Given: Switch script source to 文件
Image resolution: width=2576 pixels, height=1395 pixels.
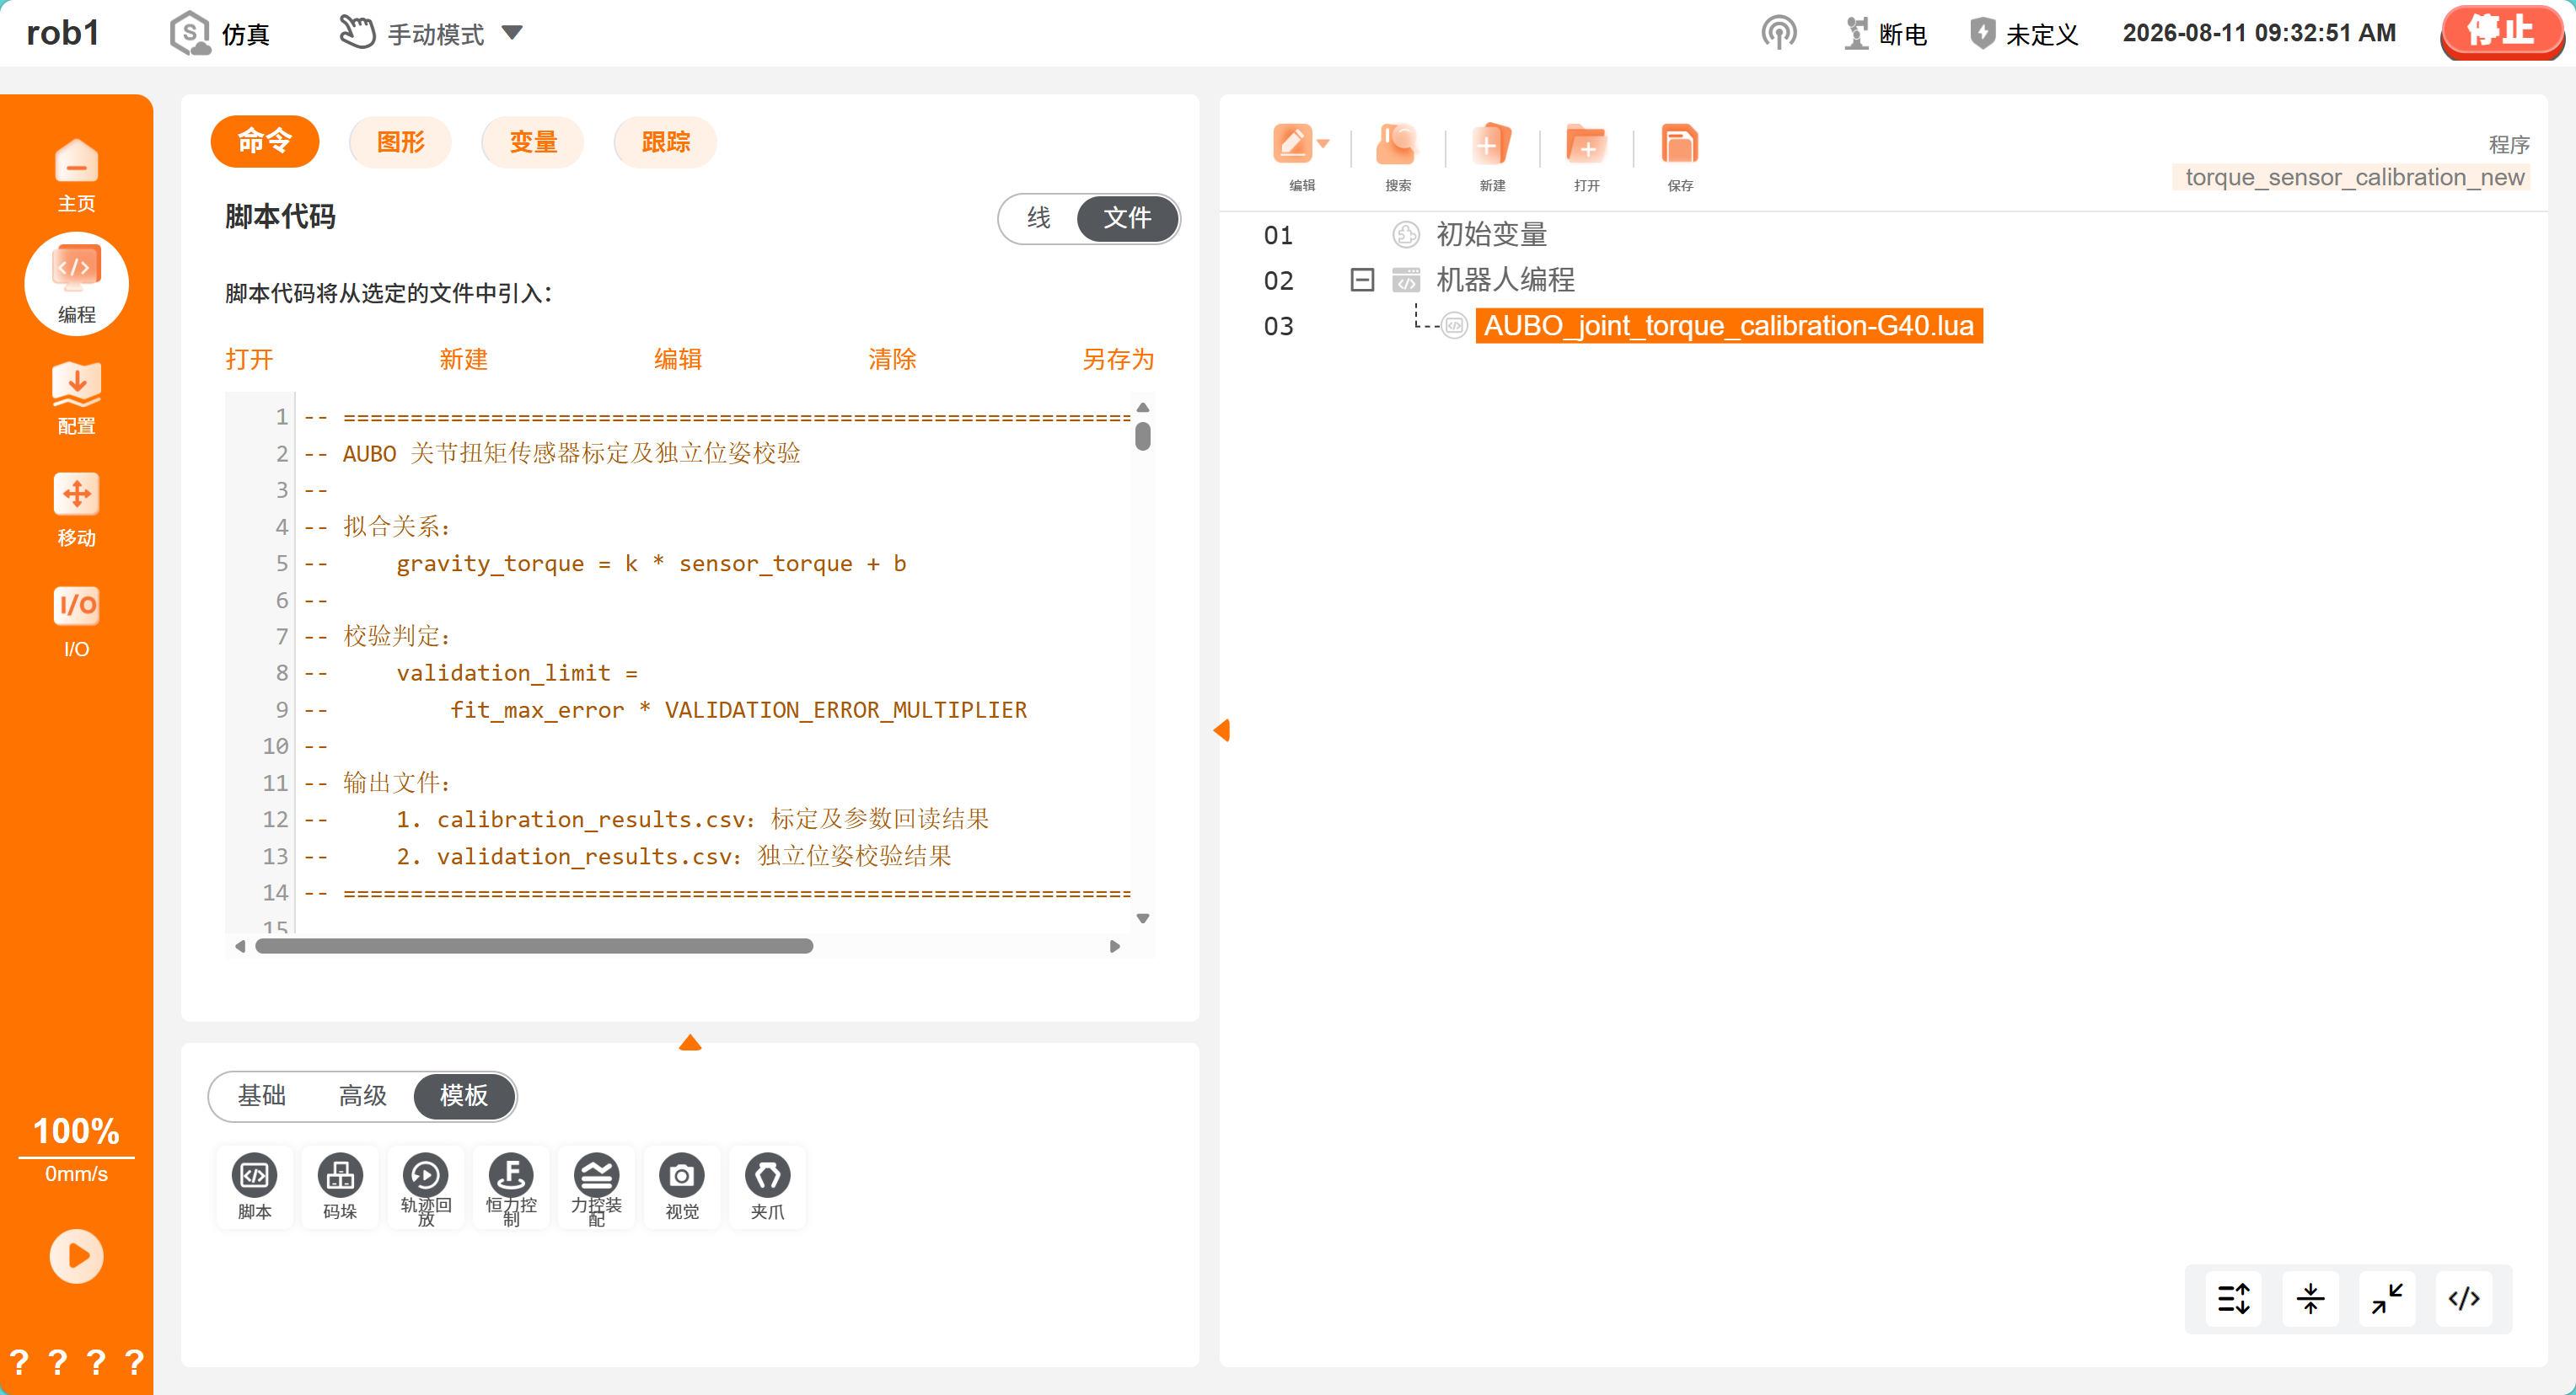Looking at the screenshot, I should [1127, 218].
